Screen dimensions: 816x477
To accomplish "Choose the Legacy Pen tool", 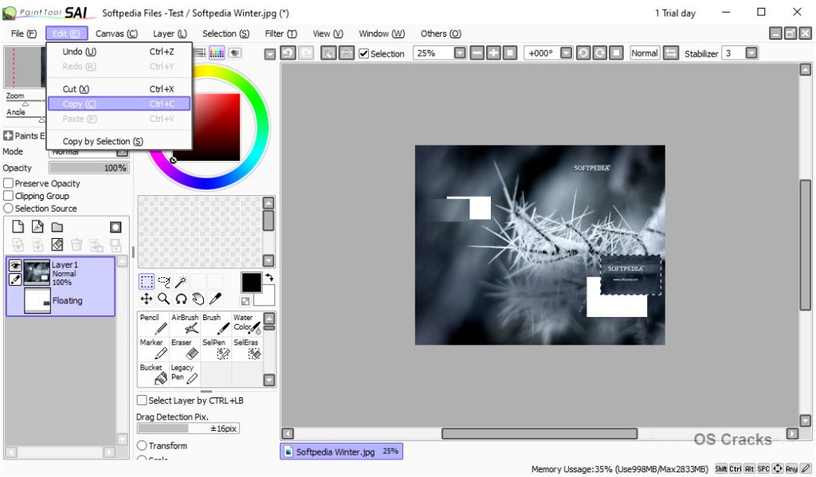I will pos(185,373).
